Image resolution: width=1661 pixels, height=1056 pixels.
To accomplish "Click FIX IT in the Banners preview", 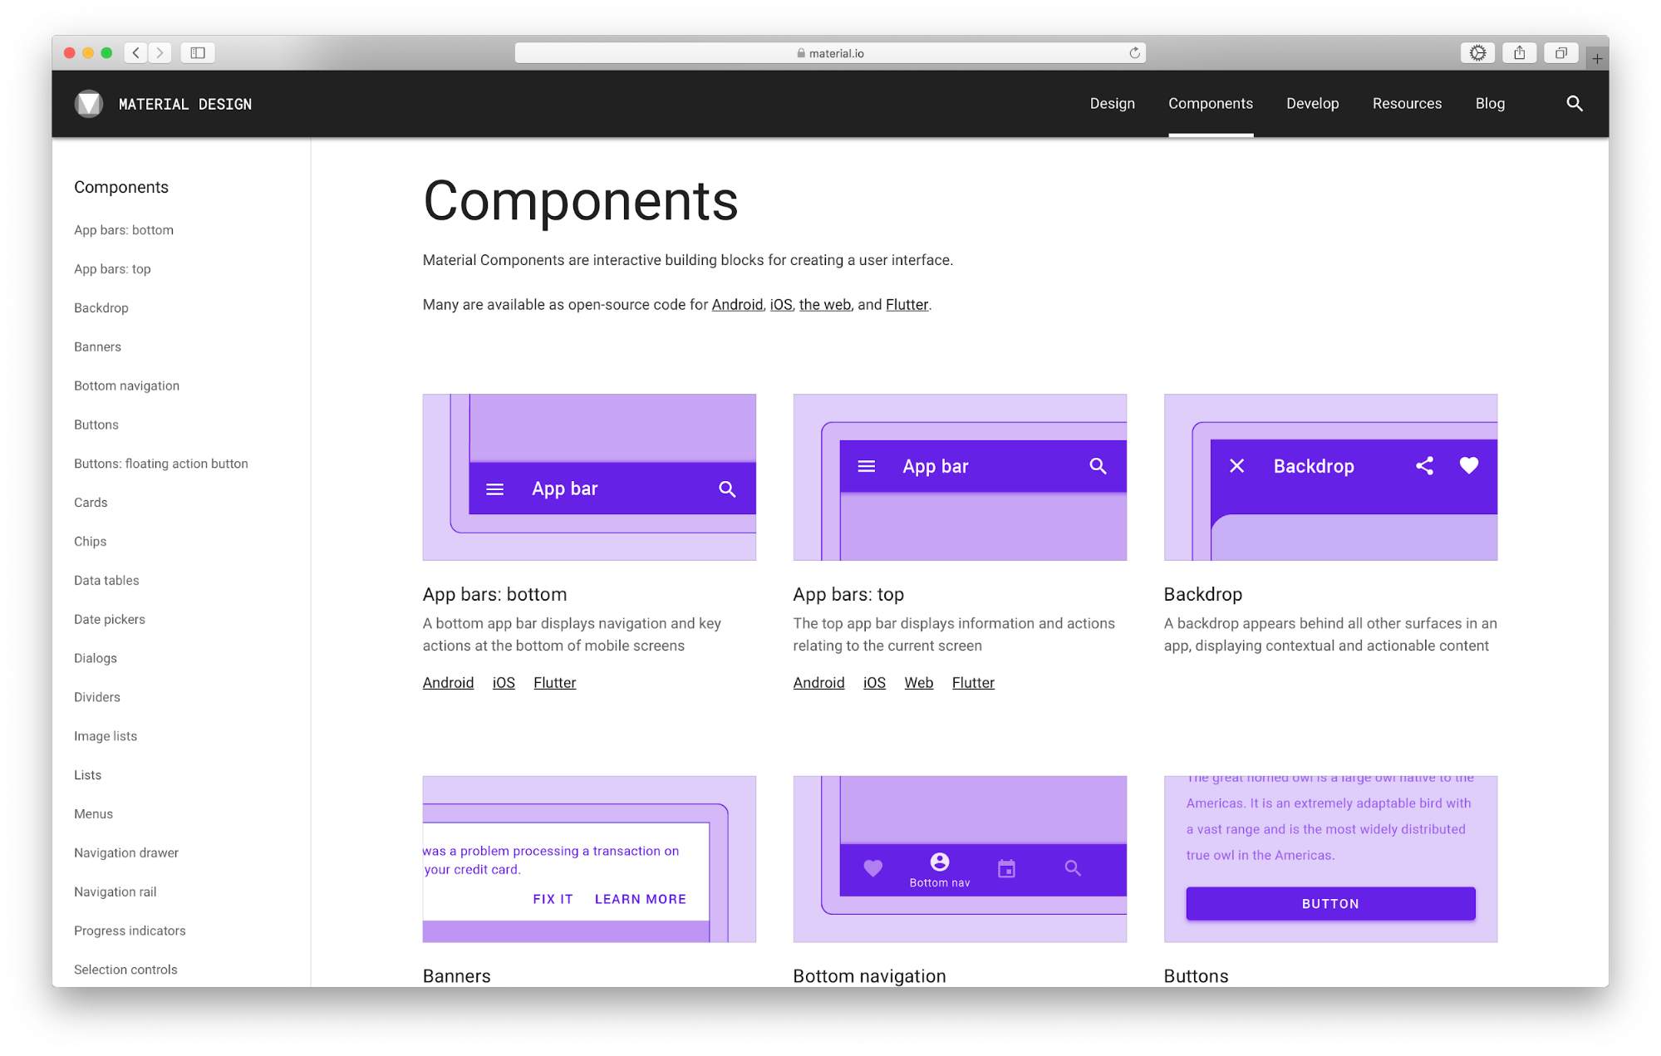I will (552, 898).
